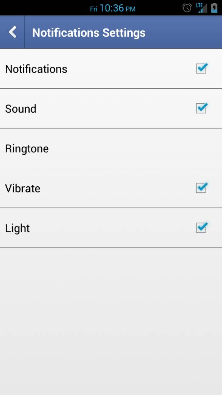Tap the Fri day indicator
This screenshot has height=395, width=222.
pos(94,9)
